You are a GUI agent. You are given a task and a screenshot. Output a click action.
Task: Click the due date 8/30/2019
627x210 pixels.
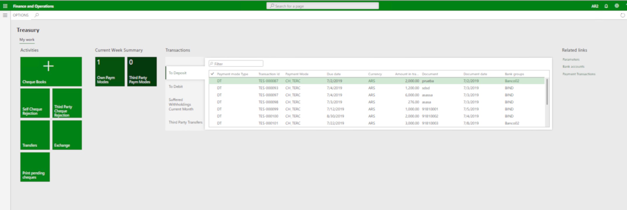[x=335, y=116]
